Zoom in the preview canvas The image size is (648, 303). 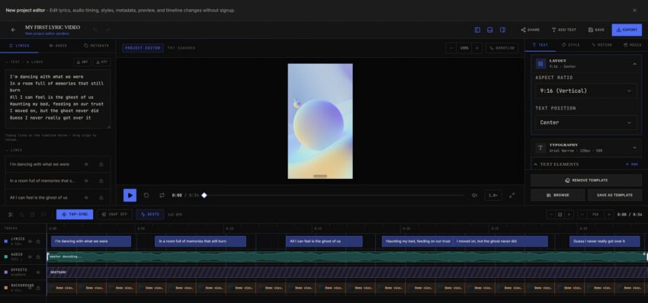coord(477,48)
